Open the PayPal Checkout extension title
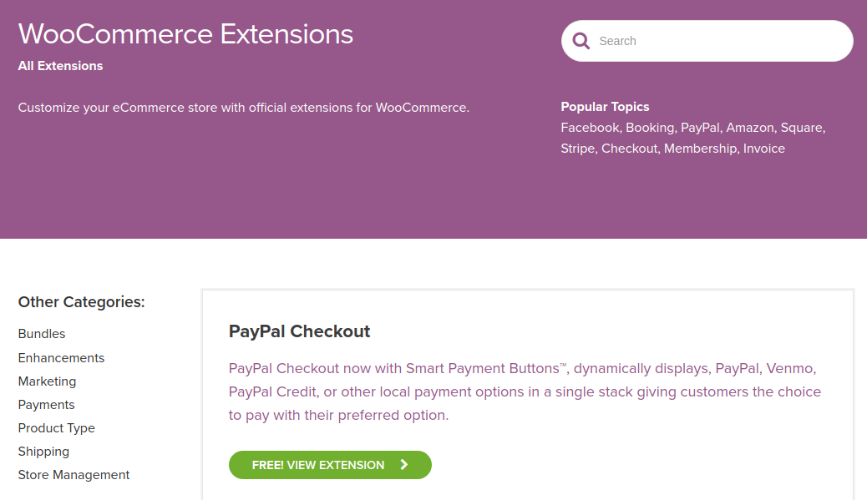Viewport: 867px width, 500px height. pos(299,331)
